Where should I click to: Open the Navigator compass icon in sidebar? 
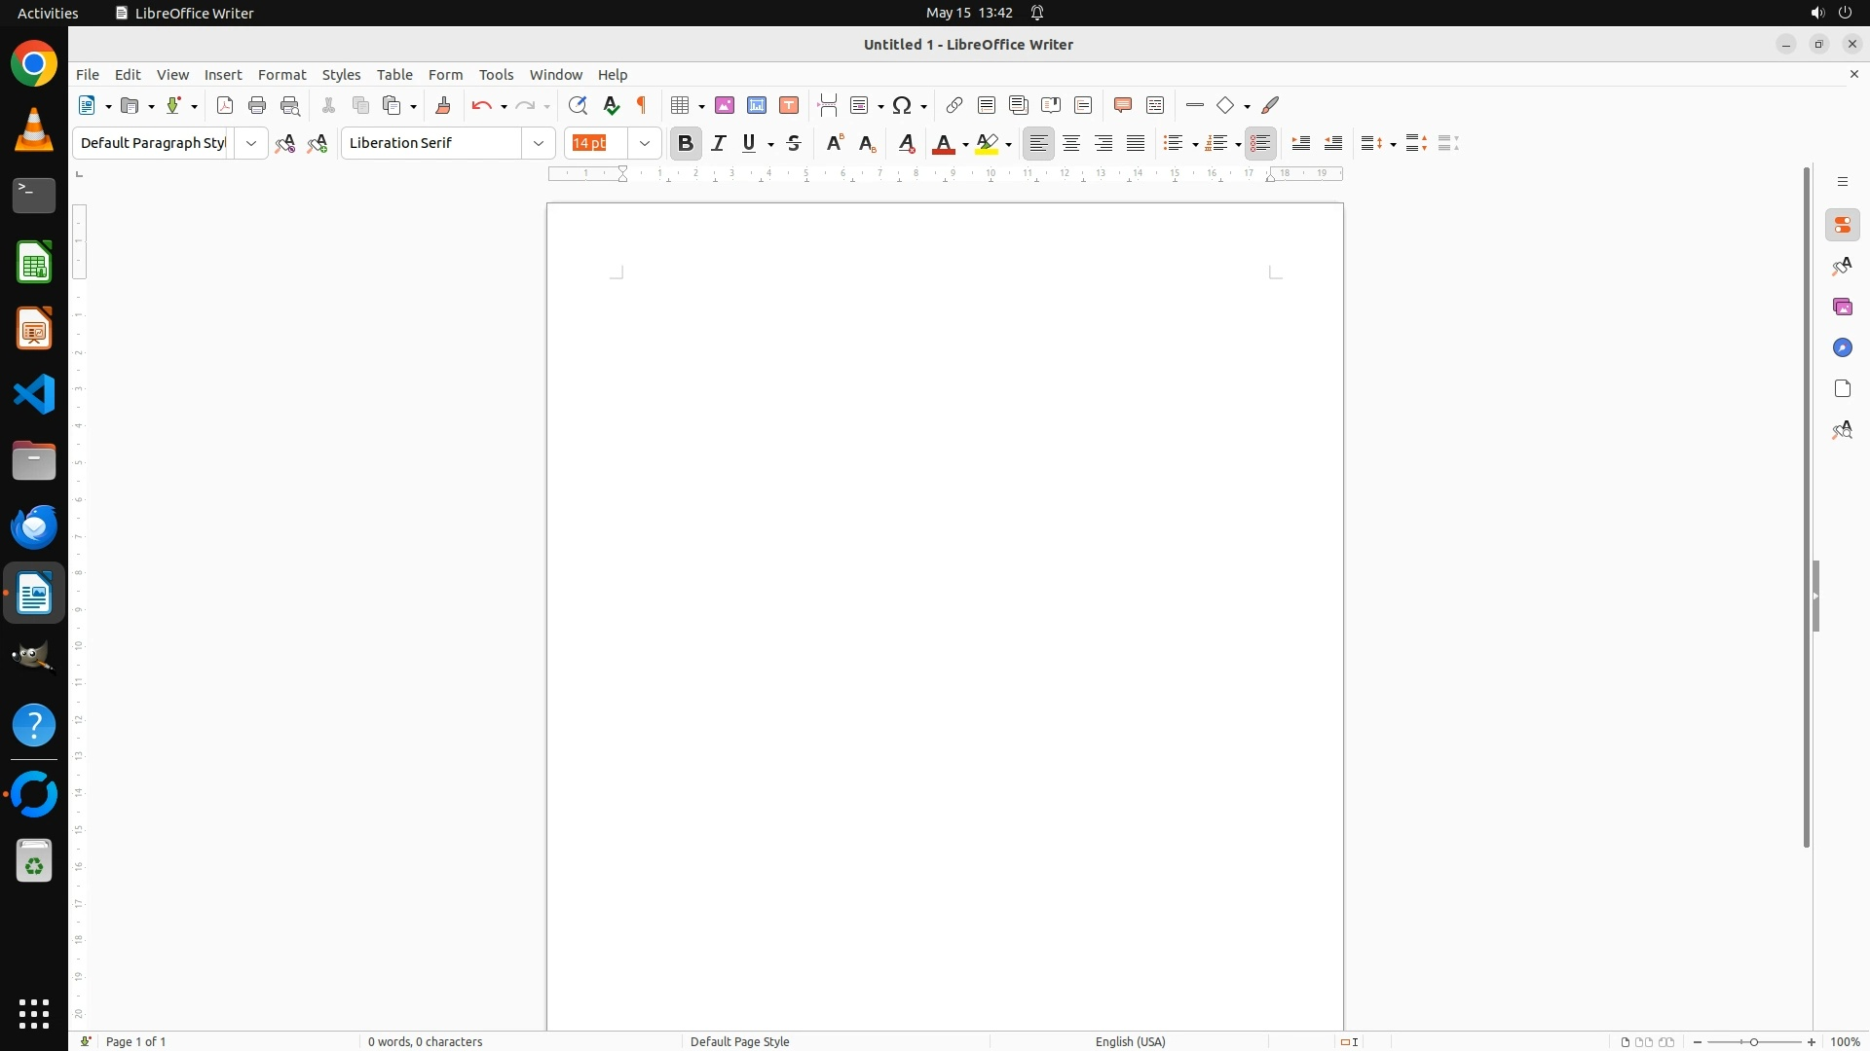point(1842,348)
